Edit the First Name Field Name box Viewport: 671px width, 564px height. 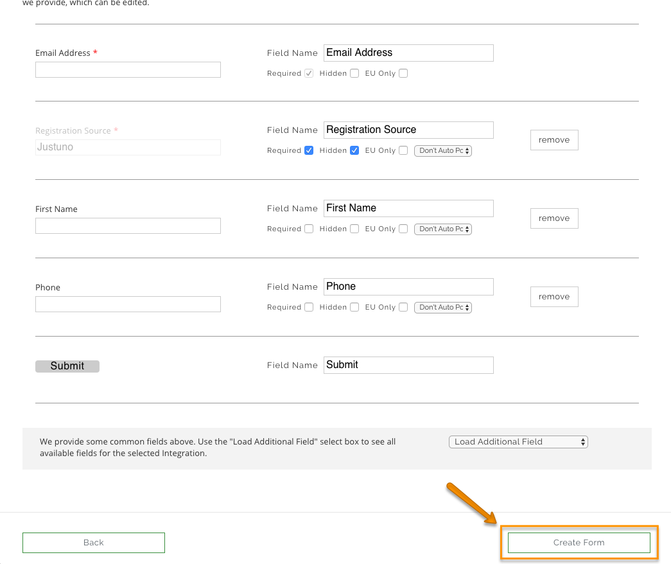(x=408, y=208)
